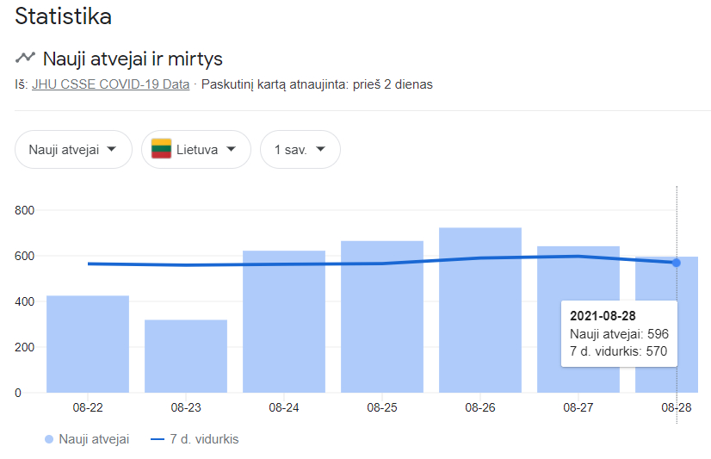Click the Lithuanian flag icon

pyautogui.click(x=161, y=149)
